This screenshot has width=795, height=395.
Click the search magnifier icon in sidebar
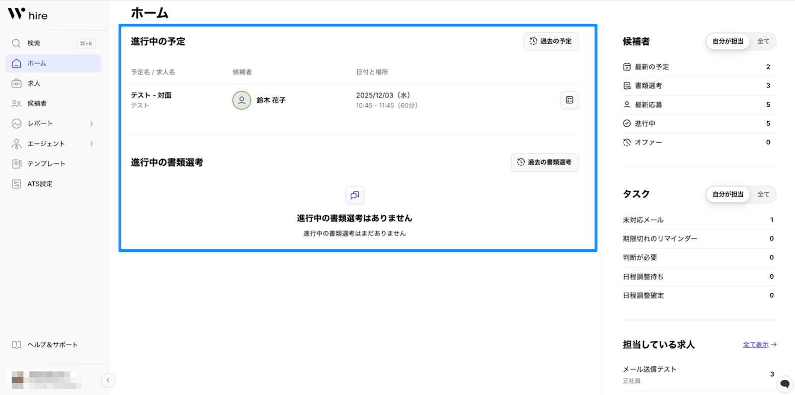tap(16, 43)
